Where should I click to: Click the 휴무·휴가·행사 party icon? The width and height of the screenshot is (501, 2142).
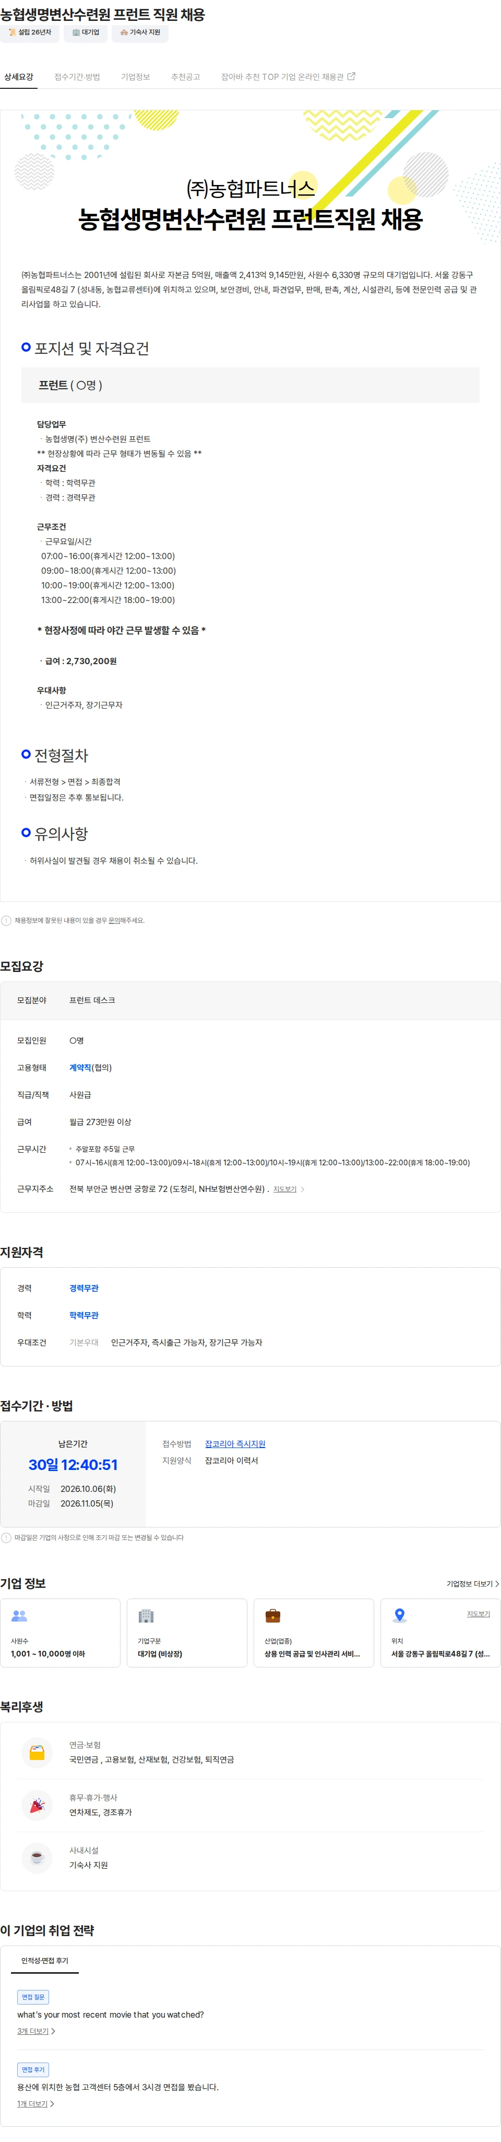[37, 1805]
